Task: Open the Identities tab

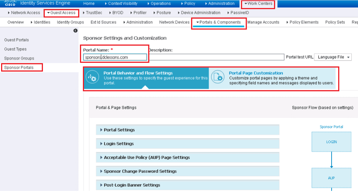Action: (40, 22)
